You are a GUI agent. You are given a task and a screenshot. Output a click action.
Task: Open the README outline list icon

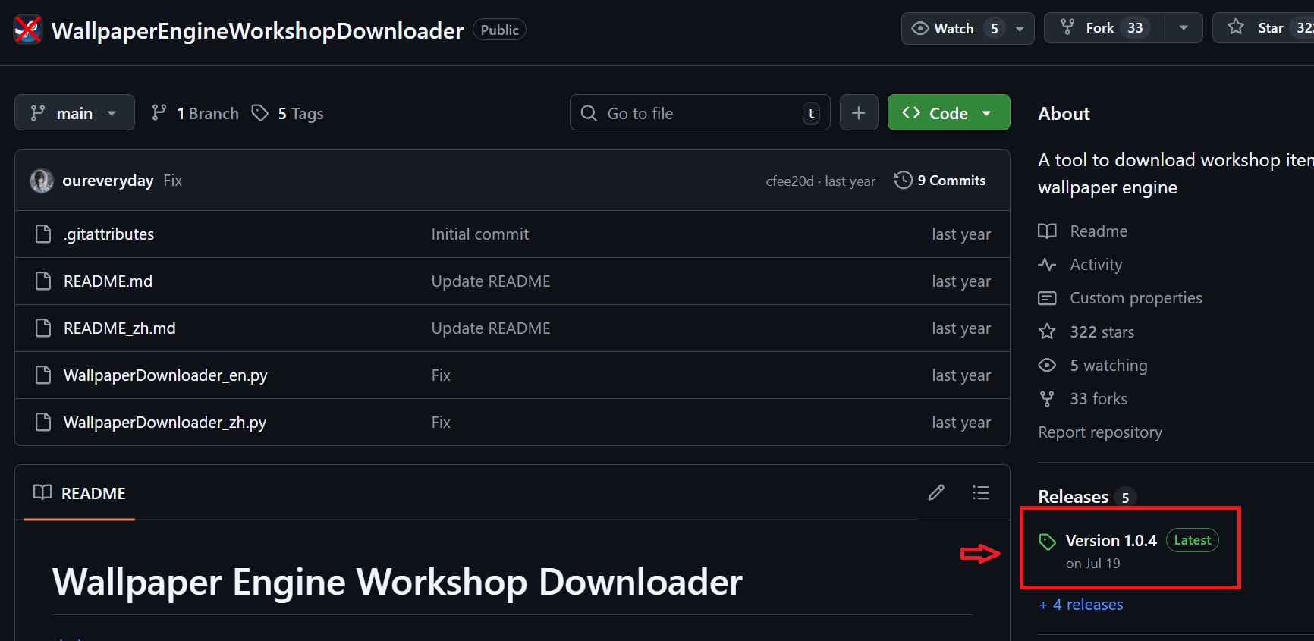(x=981, y=493)
